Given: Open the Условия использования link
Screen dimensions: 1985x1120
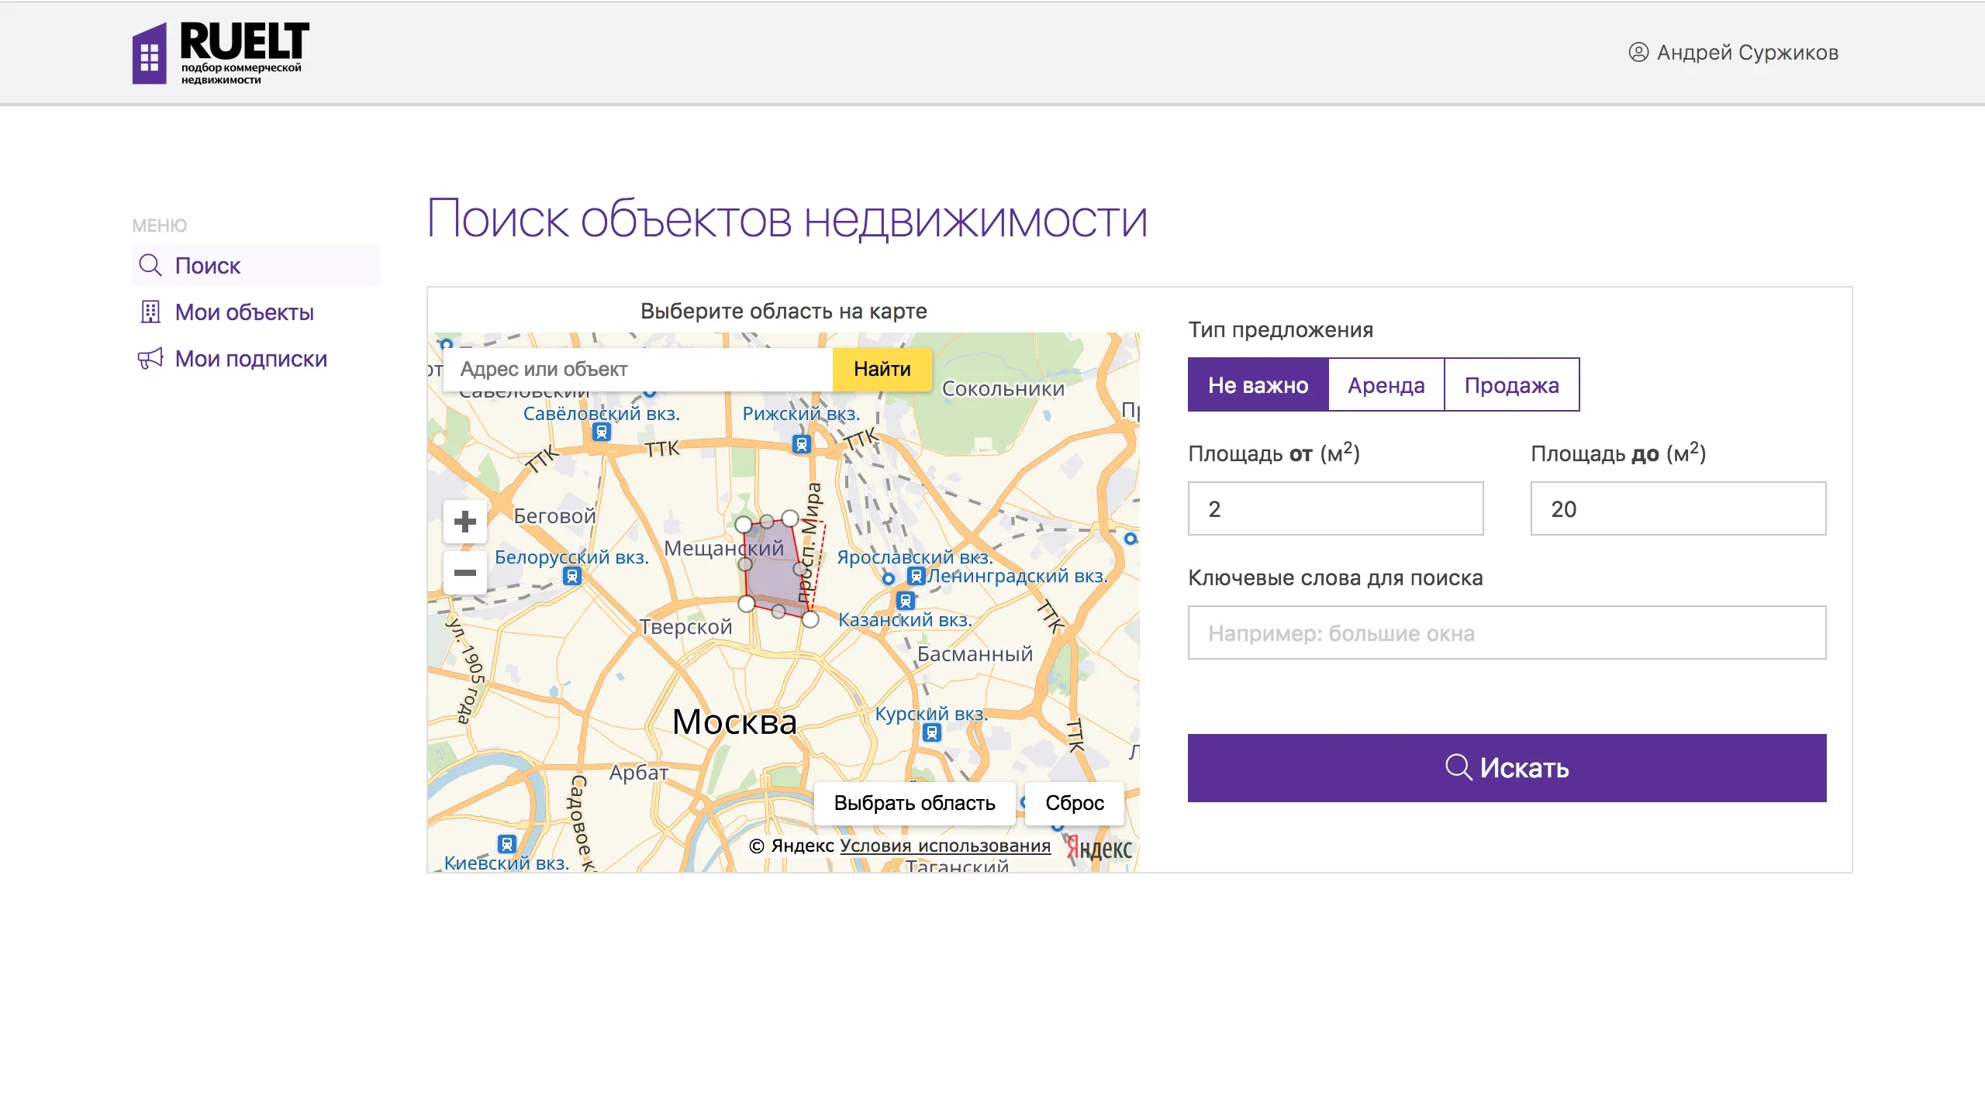Looking at the screenshot, I should coord(944,846).
